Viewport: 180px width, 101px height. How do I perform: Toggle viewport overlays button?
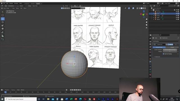133,8
